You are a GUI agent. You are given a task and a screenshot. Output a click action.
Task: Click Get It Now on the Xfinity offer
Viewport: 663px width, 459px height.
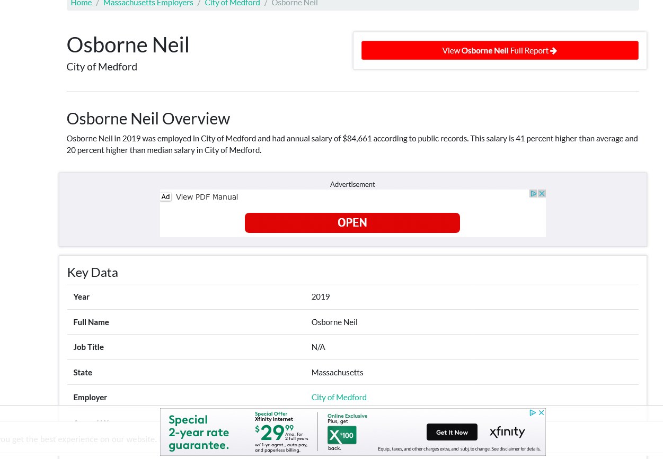[x=452, y=432]
